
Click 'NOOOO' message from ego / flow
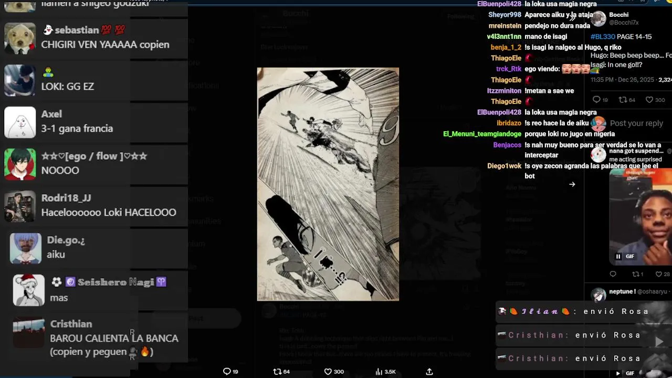click(x=60, y=171)
